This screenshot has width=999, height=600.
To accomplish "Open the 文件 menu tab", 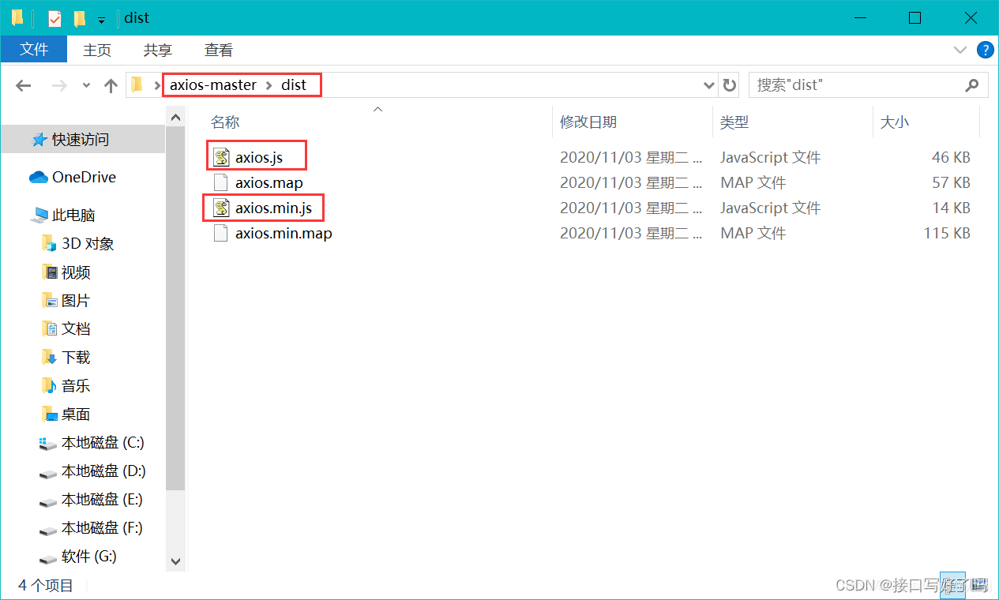I will click(34, 50).
